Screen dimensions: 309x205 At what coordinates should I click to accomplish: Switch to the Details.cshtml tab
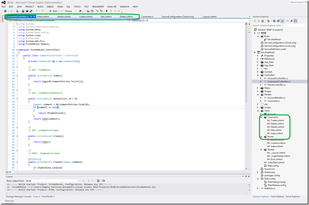tap(64, 16)
